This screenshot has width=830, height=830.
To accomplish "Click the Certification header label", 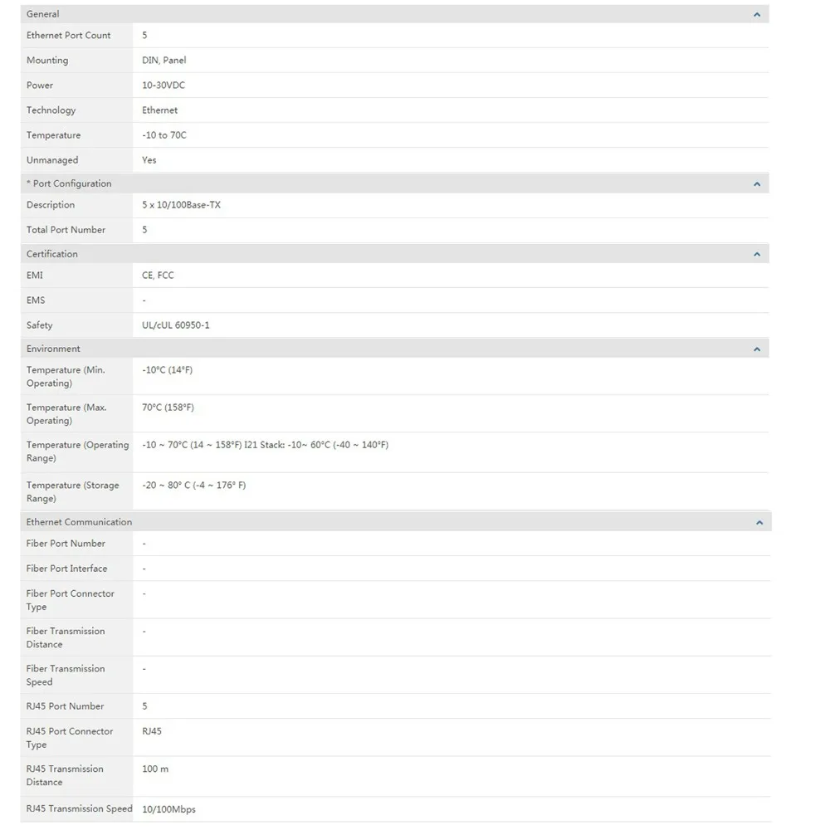I will (x=51, y=254).
